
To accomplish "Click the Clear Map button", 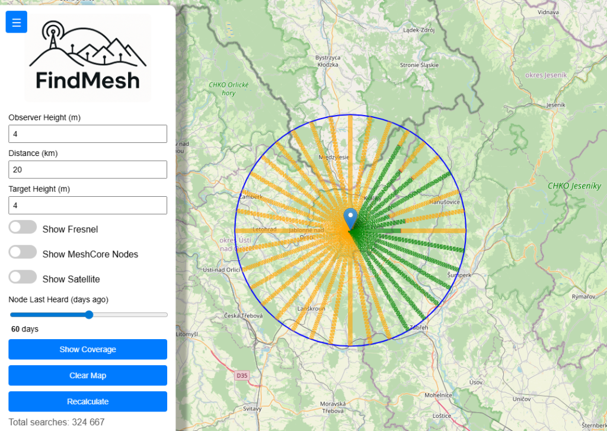I will coord(88,375).
